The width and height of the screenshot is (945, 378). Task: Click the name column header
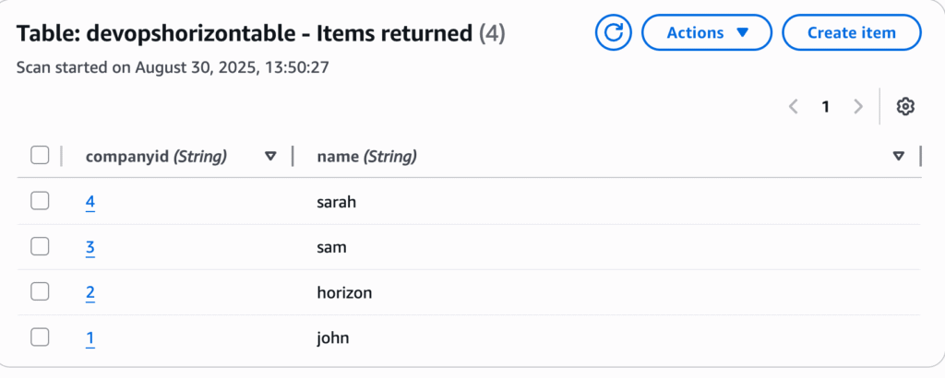click(x=367, y=157)
